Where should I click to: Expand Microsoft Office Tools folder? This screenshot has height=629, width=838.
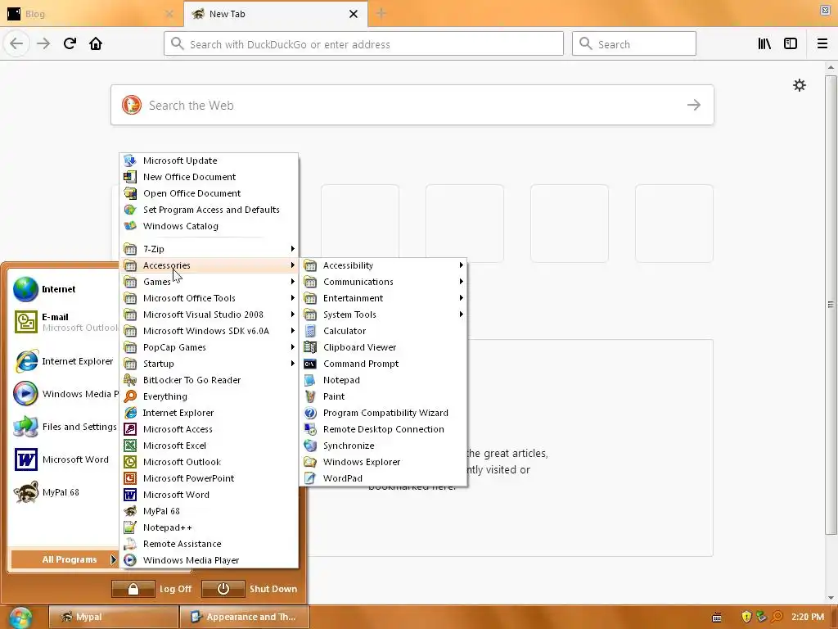pyautogui.click(x=209, y=298)
